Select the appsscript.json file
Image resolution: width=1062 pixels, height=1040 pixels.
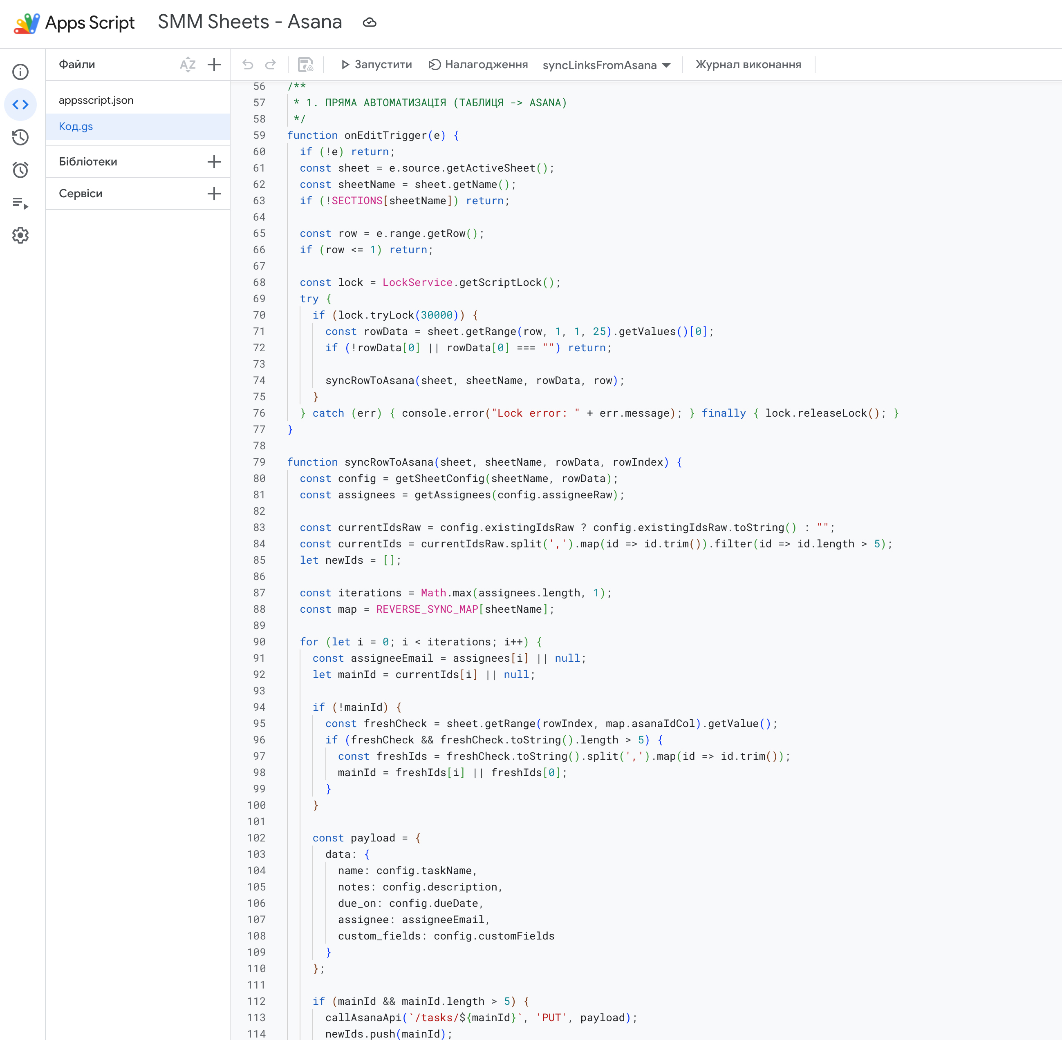pos(96,100)
